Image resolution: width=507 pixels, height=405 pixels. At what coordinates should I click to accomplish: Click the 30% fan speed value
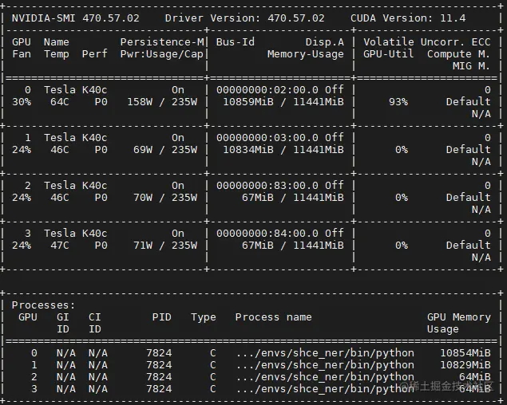pyautogui.click(x=22, y=102)
